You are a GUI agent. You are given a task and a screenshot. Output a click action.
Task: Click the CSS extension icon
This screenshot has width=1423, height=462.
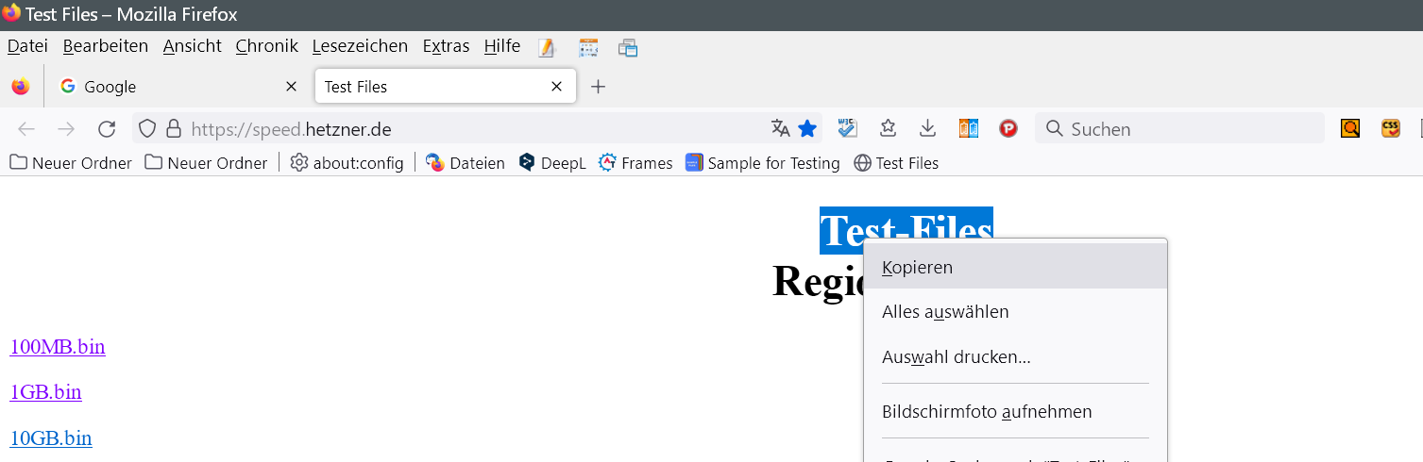[x=1390, y=128]
